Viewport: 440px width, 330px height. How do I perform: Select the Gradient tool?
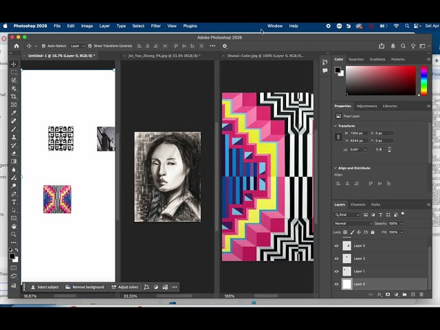(x=14, y=162)
